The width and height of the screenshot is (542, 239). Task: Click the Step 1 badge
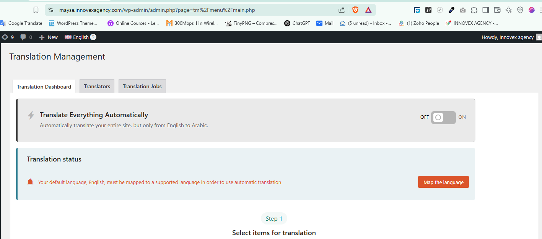click(274, 218)
